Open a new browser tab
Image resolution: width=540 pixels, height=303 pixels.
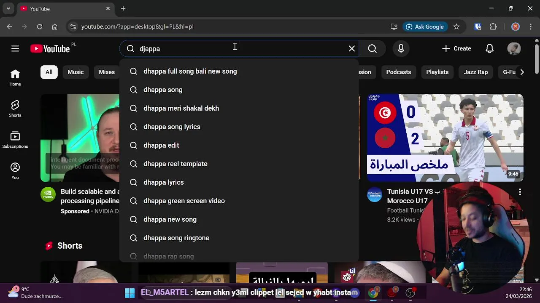[x=123, y=8]
